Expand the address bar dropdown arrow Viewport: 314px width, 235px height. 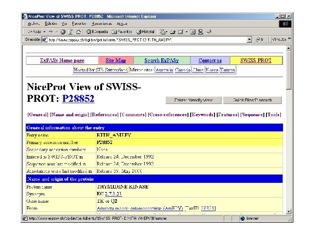tap(249, 40)
